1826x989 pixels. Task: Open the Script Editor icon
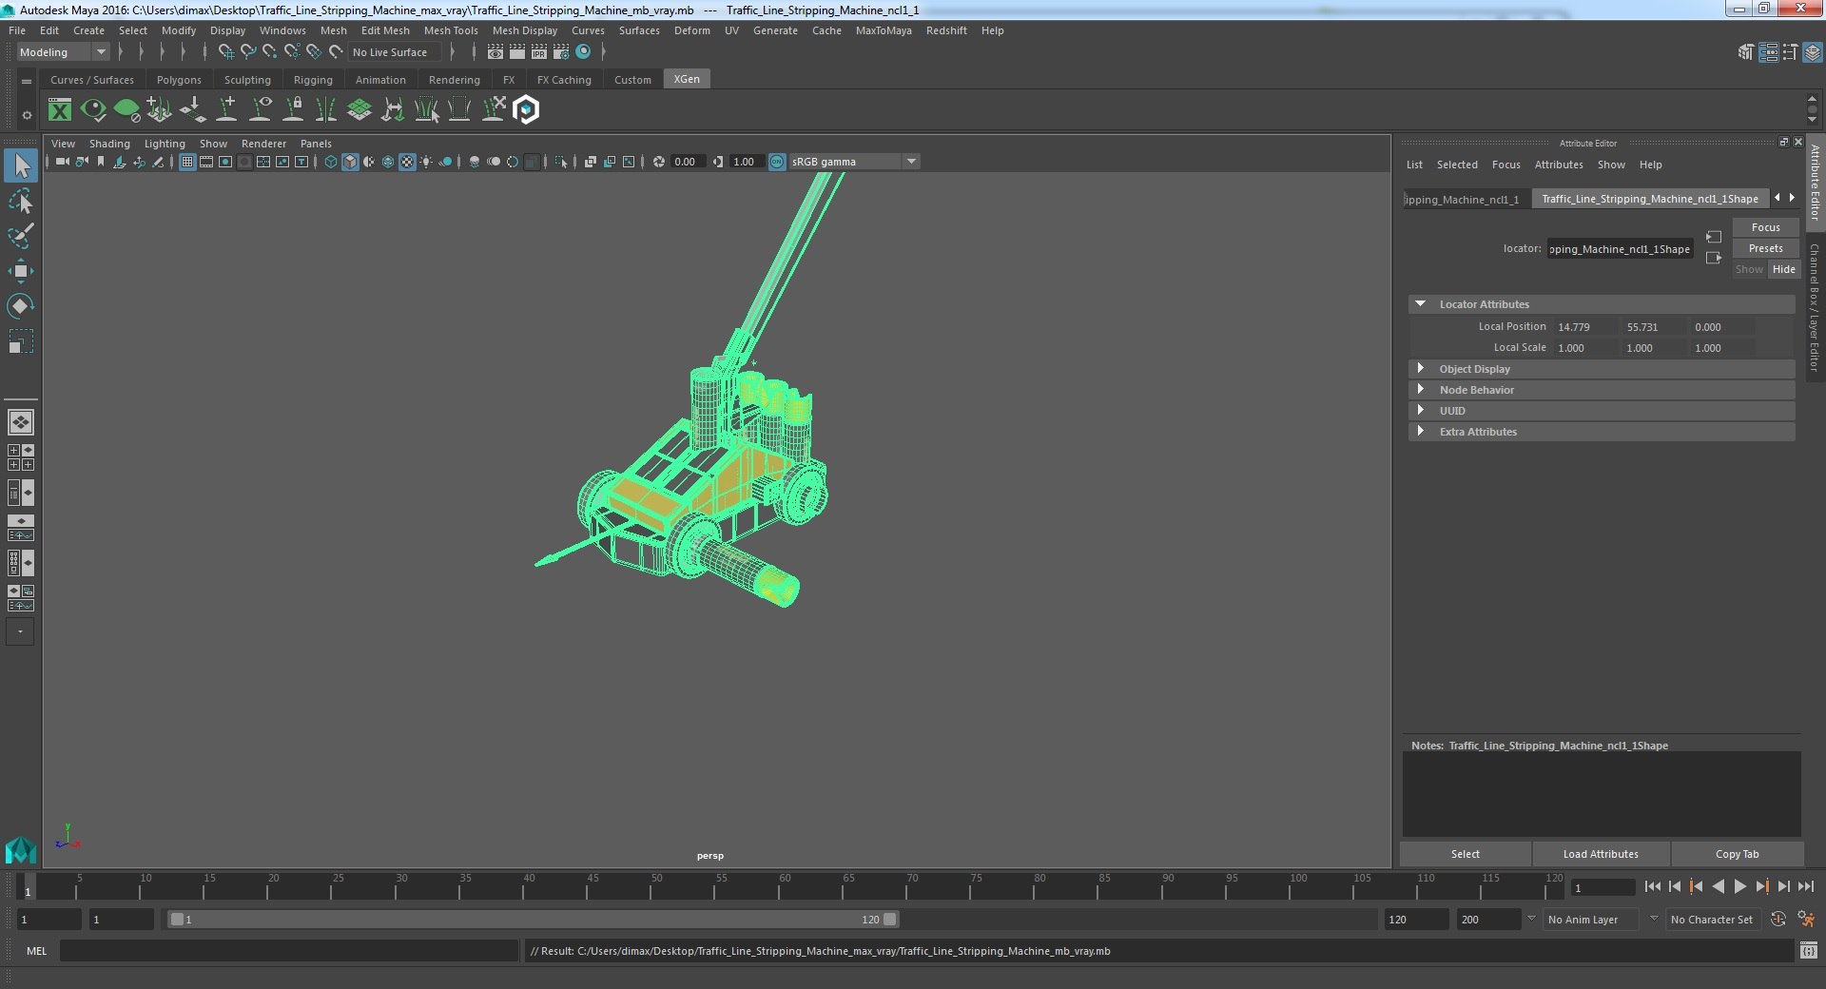pos(1808,950)
